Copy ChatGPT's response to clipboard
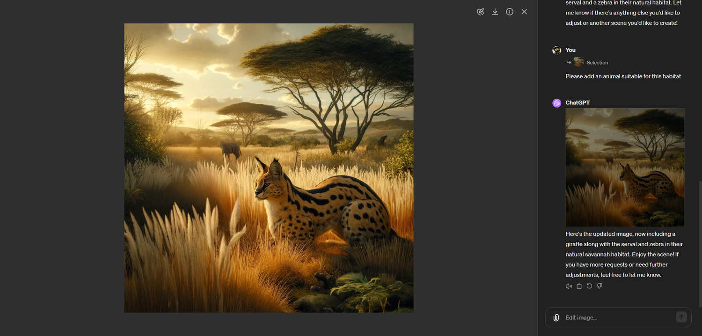Screen dimensions: 702x336 pyautogui.click(x=579, y=286)
